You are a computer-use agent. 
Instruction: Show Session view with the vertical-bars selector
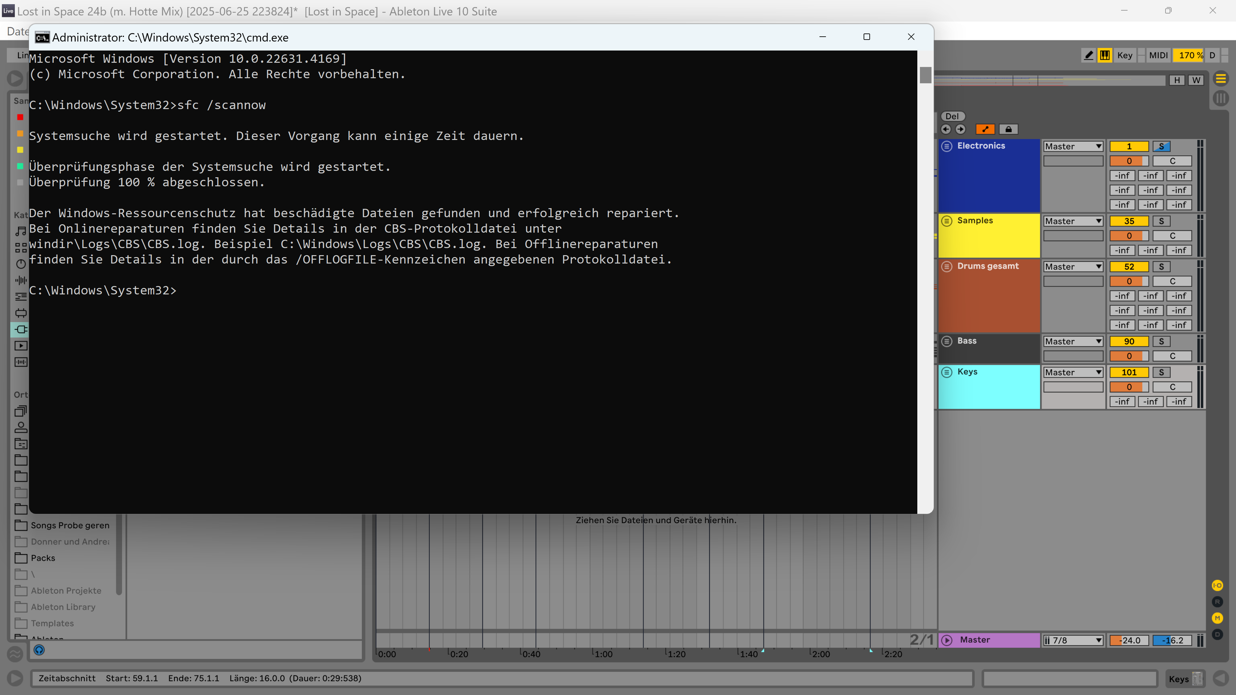point(1221,98)
